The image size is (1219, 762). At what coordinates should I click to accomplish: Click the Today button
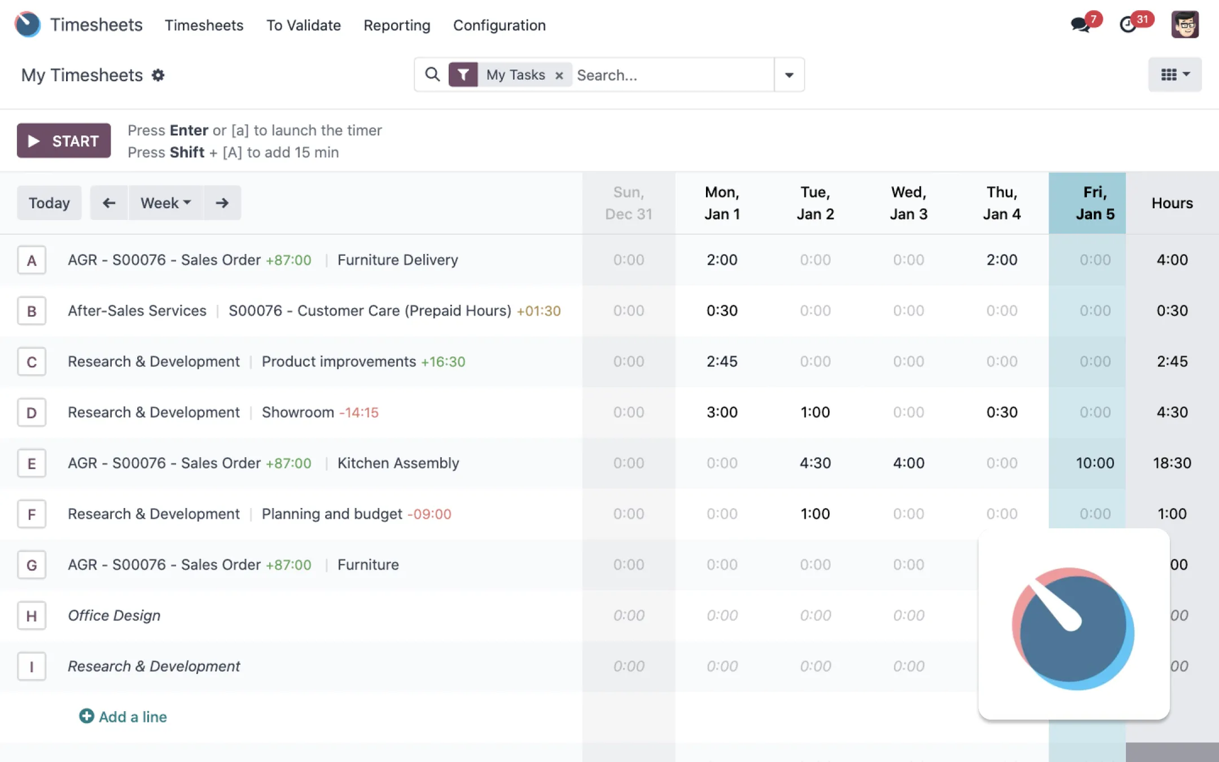click(x=49, y=203)
